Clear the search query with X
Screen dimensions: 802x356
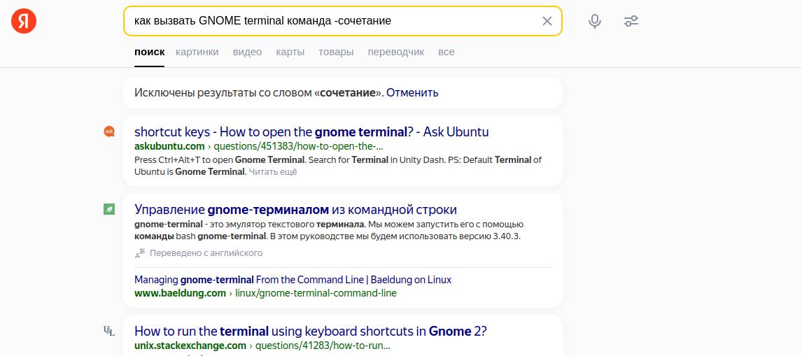pyautogui.click(x=547, y=21)
